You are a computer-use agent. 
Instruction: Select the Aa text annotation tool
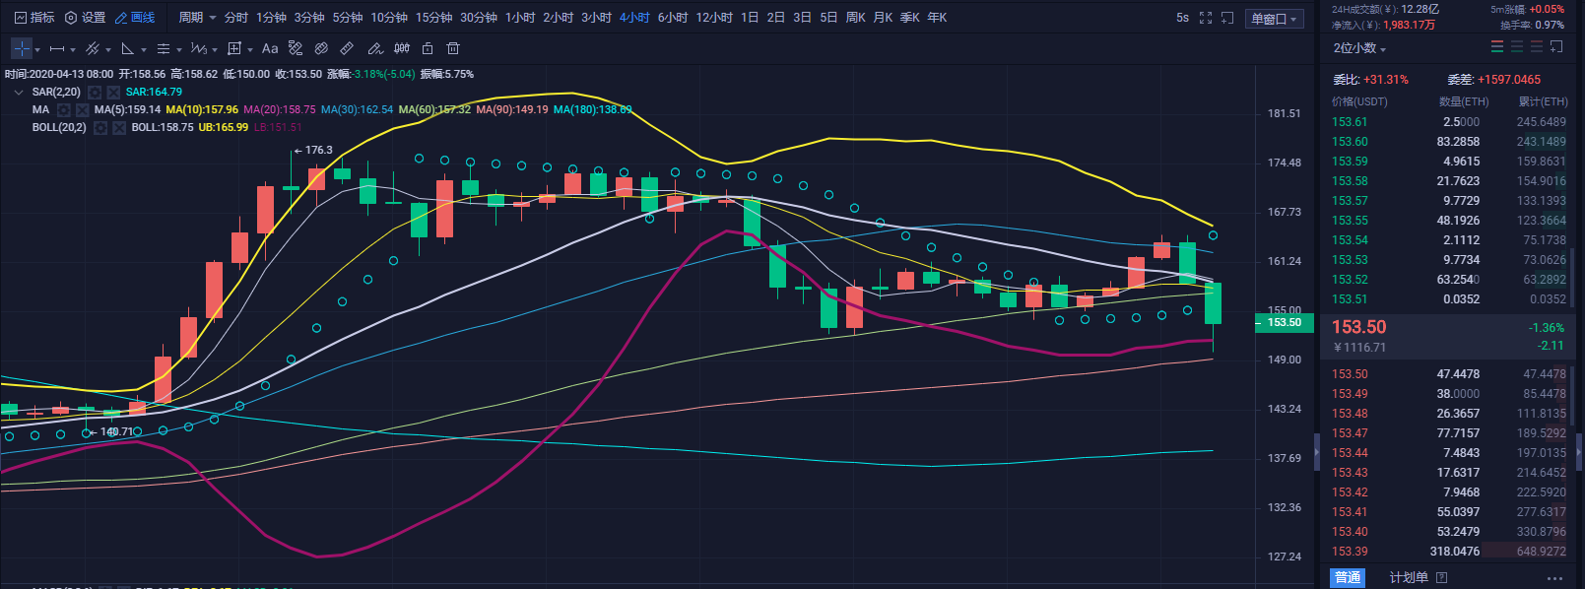coord(270,48)
